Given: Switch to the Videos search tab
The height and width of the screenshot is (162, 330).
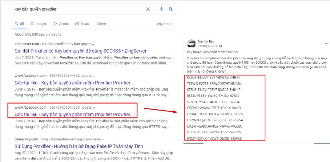Looking at the screenshot, I should coord(61,24).
